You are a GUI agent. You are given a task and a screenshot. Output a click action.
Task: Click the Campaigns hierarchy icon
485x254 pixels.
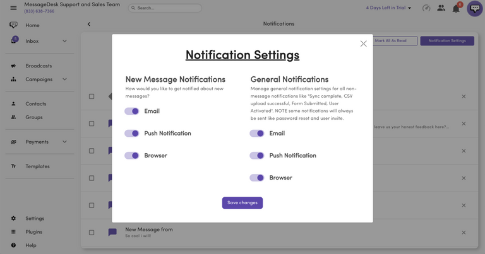tap(13, 79)
